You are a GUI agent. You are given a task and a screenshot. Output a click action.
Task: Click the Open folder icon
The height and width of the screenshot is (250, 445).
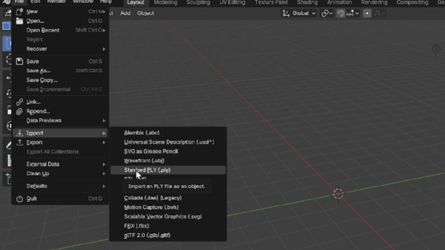19,21
